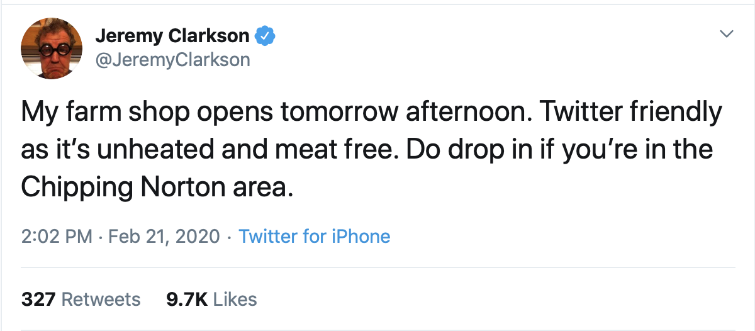The width and height of the screenshot is (755, 331).
Task: View the 327 Retweets list
Action: click(81, 299)
